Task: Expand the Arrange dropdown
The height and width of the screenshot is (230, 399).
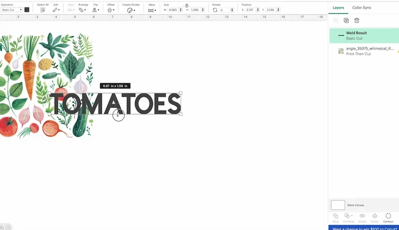Action: pyautogui.click(x=82, y=10)
